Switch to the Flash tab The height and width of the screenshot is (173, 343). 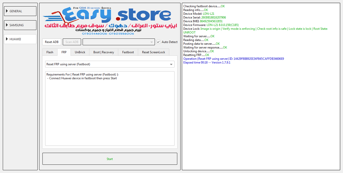click(50, 52)
